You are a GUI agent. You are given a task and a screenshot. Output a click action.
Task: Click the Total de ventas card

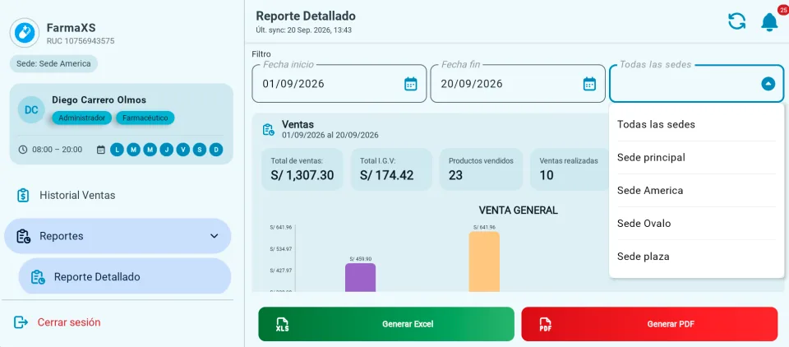[x=302, y=169]
